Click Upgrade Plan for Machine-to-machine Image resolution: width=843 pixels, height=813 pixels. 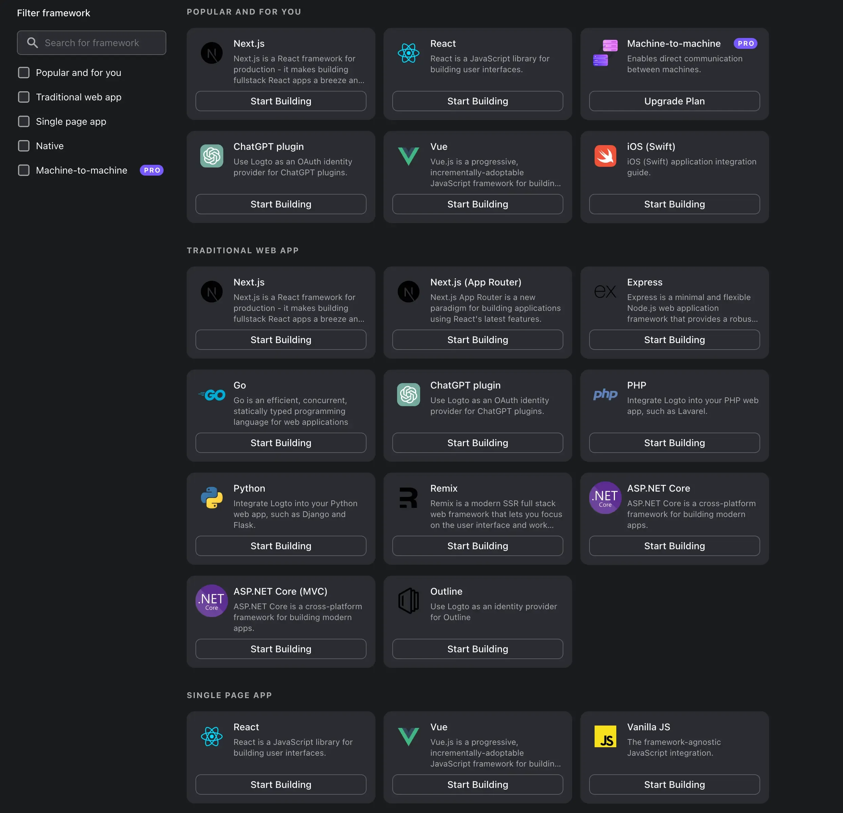point(674,100)
